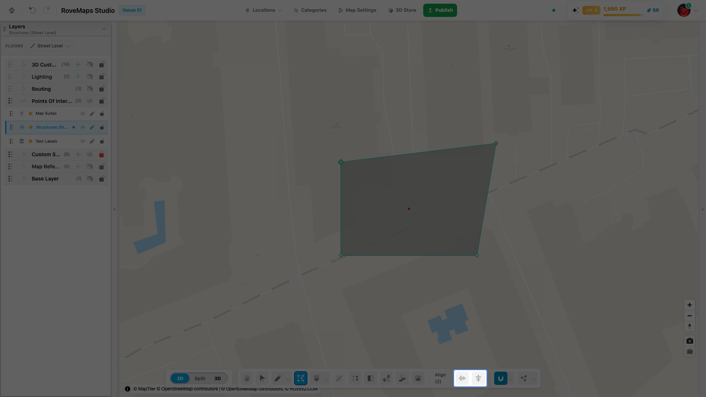This screenshot has width=706, height=397.
Task: Select the escalator tool
Action: coord(402,378)
